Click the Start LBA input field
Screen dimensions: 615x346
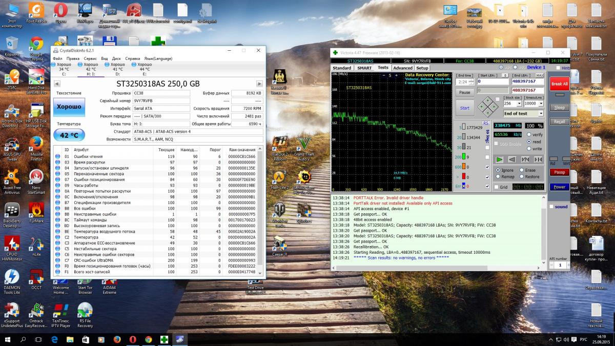(x=492, y=81)
